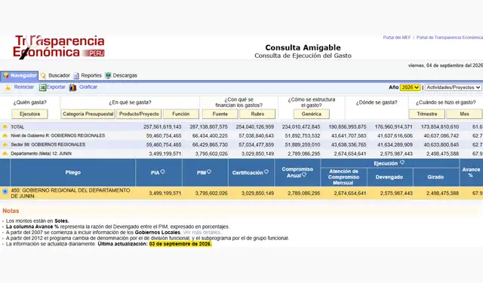Image resolution: width=483 pixels, height=283 pixels.
Task: Click the Buscador magnifier icon
Action: [x=44, y=75]
